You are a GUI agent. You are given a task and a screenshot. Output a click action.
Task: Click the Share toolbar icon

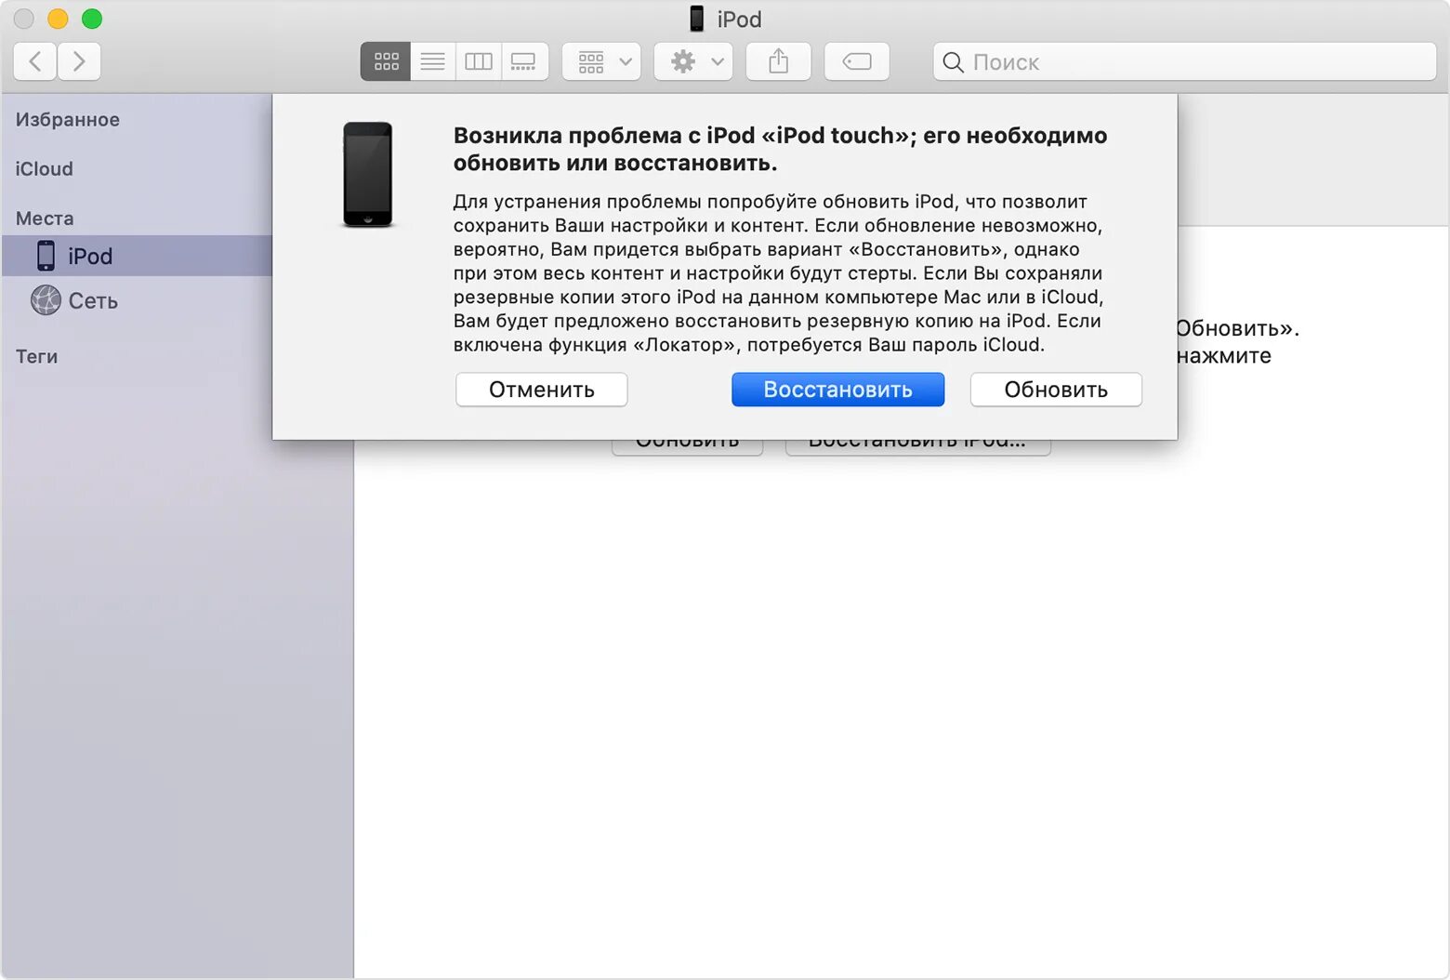778,62
